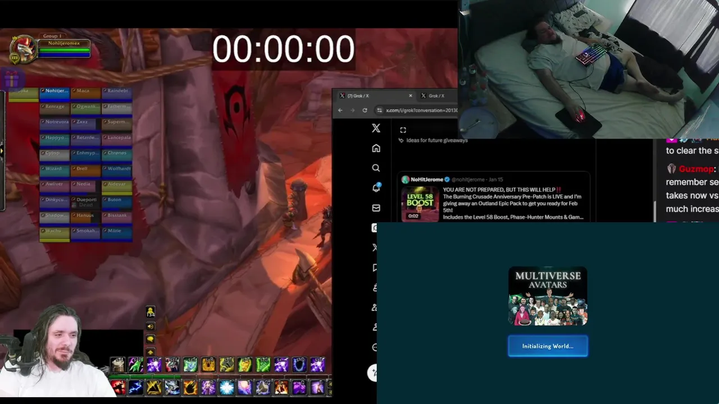
Task: Reload the Grok page
Action: (x=365, y=111)
